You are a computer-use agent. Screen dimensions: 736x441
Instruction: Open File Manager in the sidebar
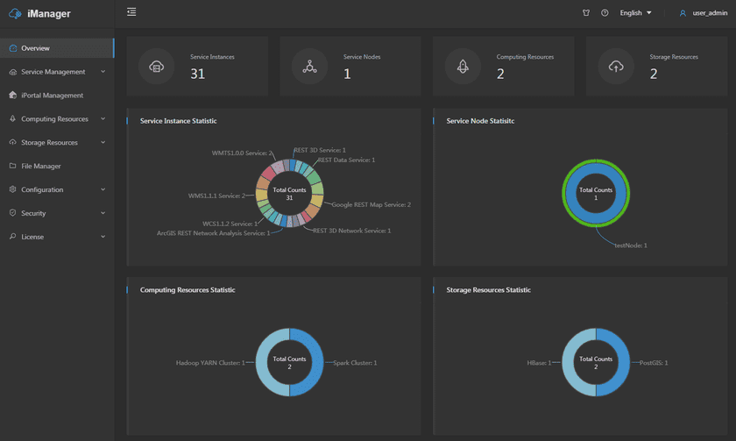click(x=40, y=167)
